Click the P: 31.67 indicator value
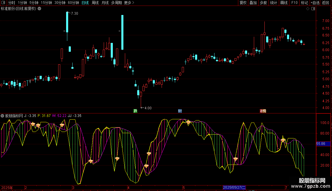Screen dimensions: 332x191 (x=44, y=116)
